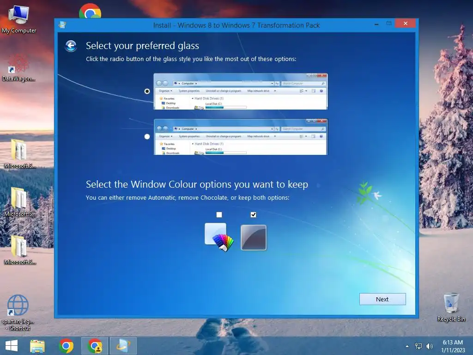Click the first glass style preview image

pos(240,91)
